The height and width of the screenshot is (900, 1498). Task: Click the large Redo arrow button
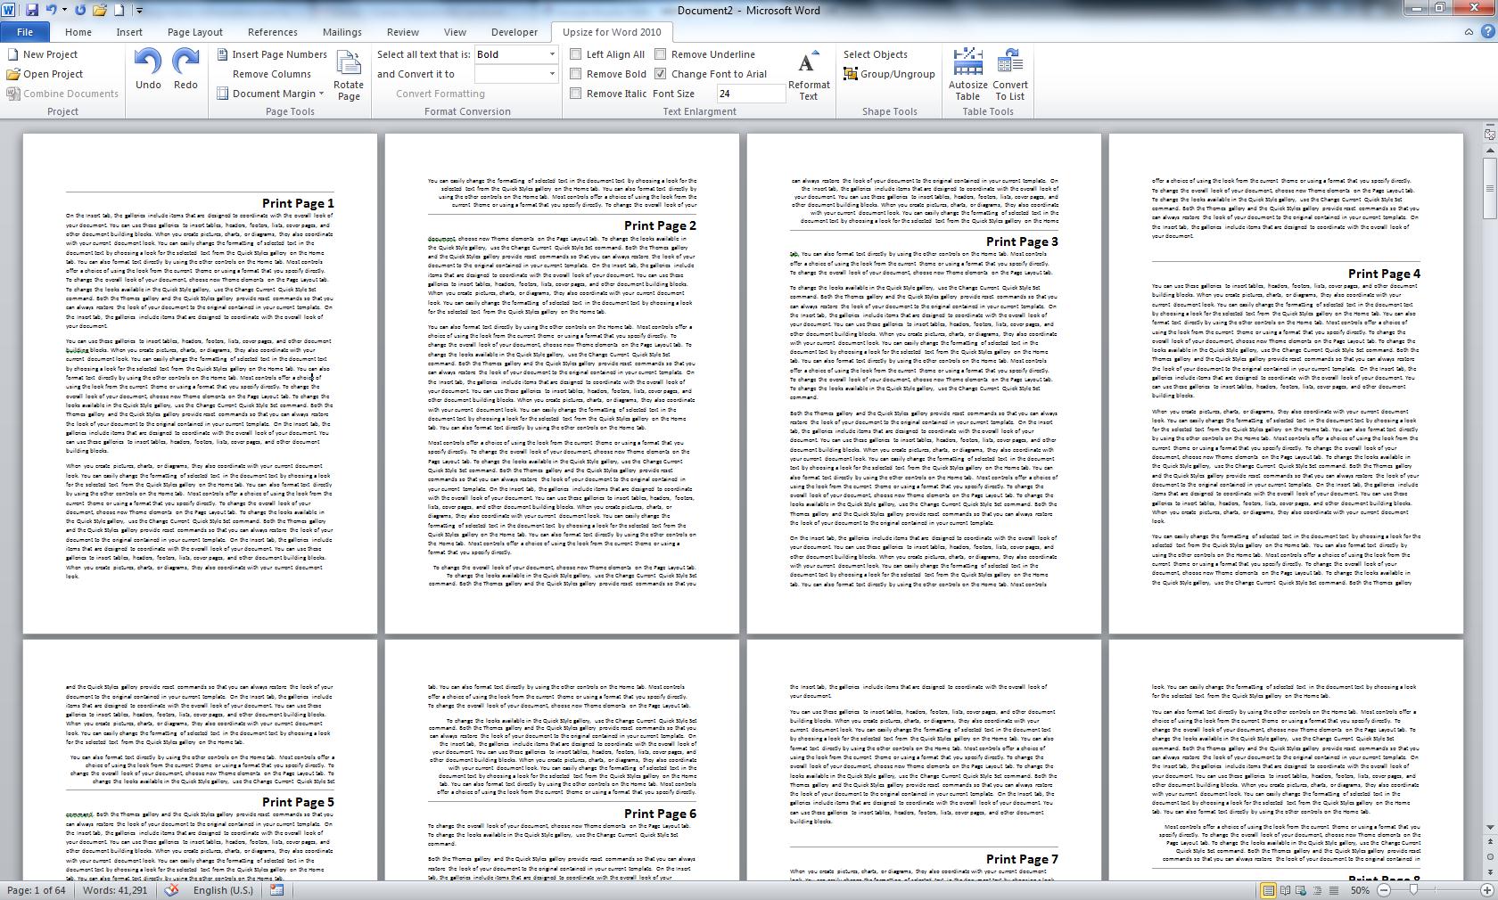tap(185, 70)
